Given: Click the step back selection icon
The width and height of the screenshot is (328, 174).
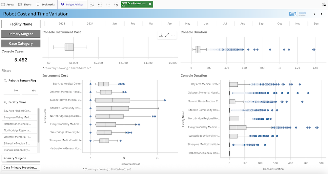Looking at the screenshot, I should click(100, 5).
